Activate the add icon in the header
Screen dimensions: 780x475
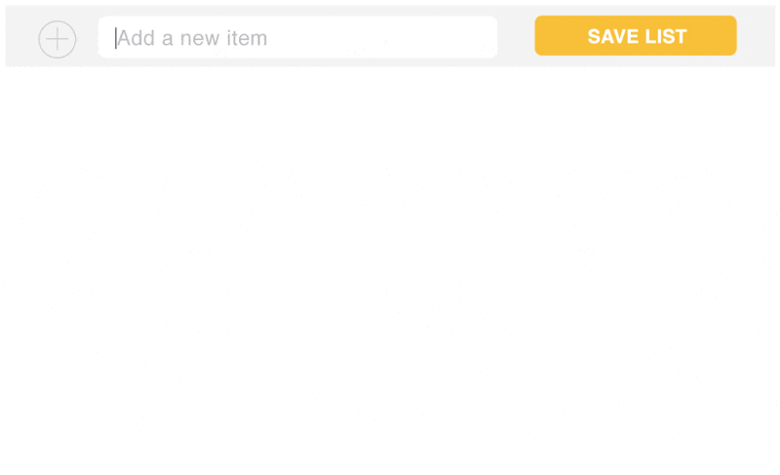[x=58, y=39]
